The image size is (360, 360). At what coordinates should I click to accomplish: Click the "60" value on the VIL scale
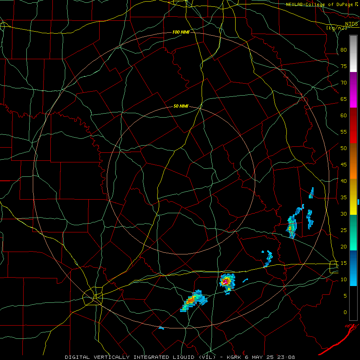344,116
